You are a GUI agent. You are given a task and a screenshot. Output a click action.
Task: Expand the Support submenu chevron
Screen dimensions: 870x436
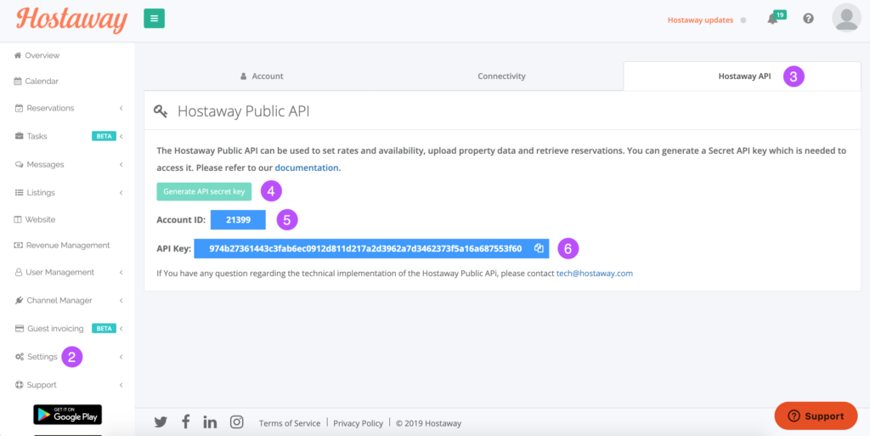point(121,385)
